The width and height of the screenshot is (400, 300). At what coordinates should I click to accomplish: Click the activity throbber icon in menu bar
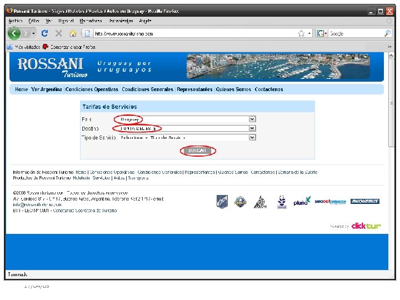[389, 21]
